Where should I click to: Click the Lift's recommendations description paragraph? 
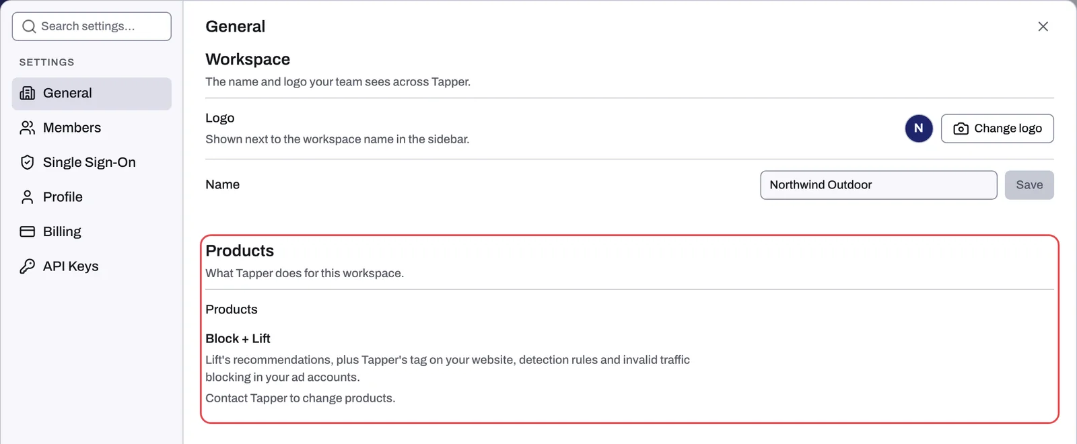tap(448, 369)
